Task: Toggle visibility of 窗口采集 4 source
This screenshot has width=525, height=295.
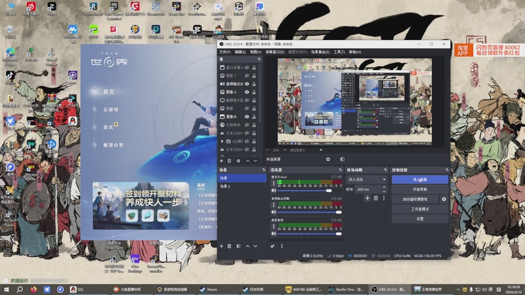Action: [x=247, y=68]
